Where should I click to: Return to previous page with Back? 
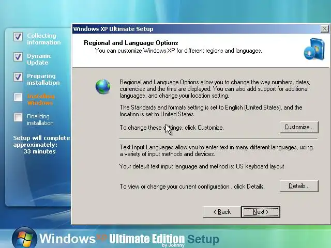click(222, 212)
